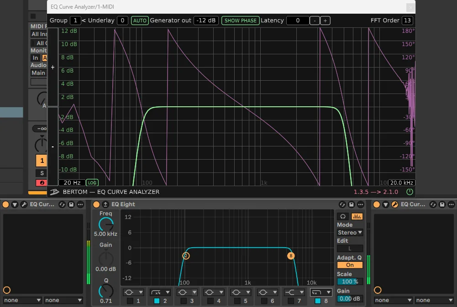Viewport: 457px width, 307px height.
Task: Open the Stereo mode dropdown
Action: [350, 233]
